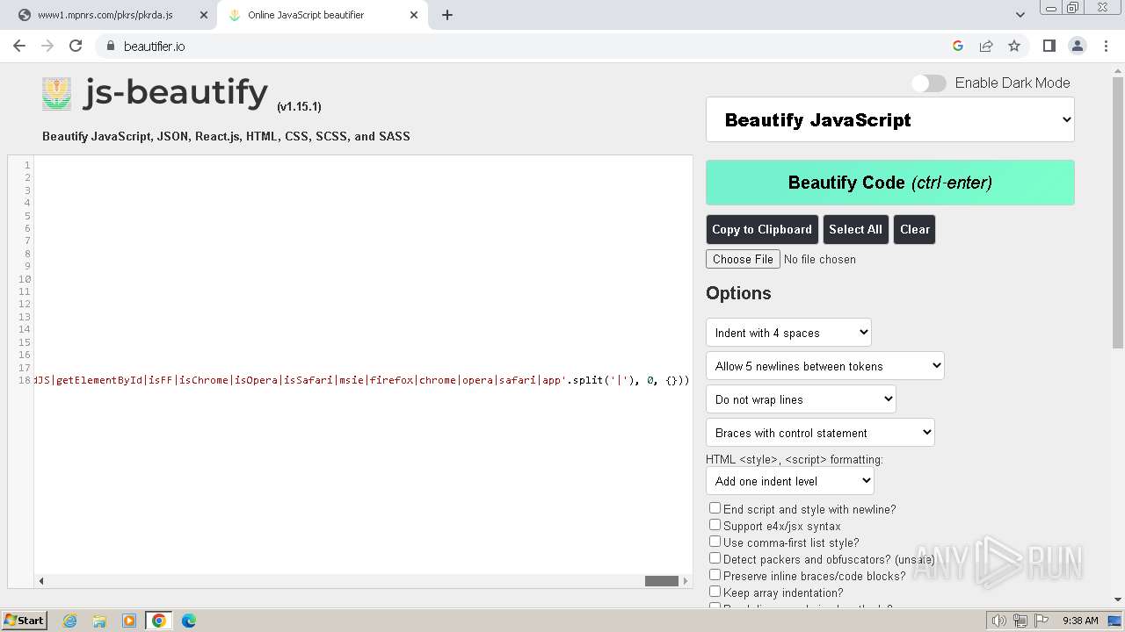This screenshot has height=632, width=1125.
Task: Click editor scroll left arrow
Action: tap(40, 581)
